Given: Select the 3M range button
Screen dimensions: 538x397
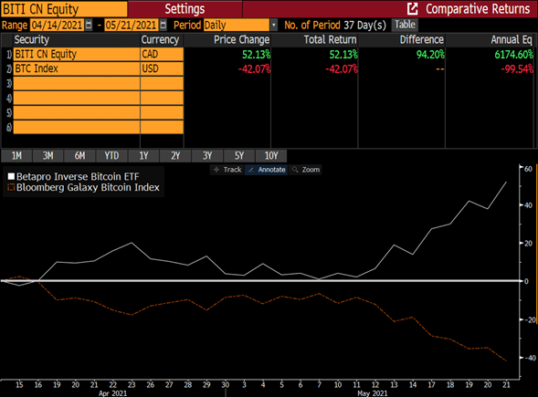Looking at the screenshot, I should click(48, 156).
